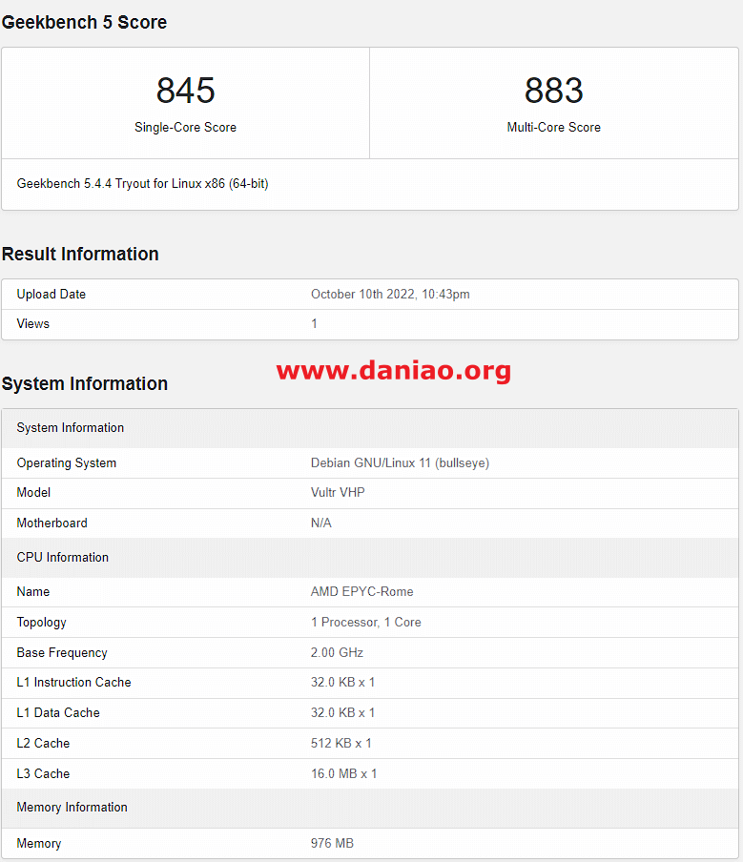Screen dimensions: 743x862
Task: Select L1 Instruction Cache 32.0 KB value
Action: tap(342, 682)
